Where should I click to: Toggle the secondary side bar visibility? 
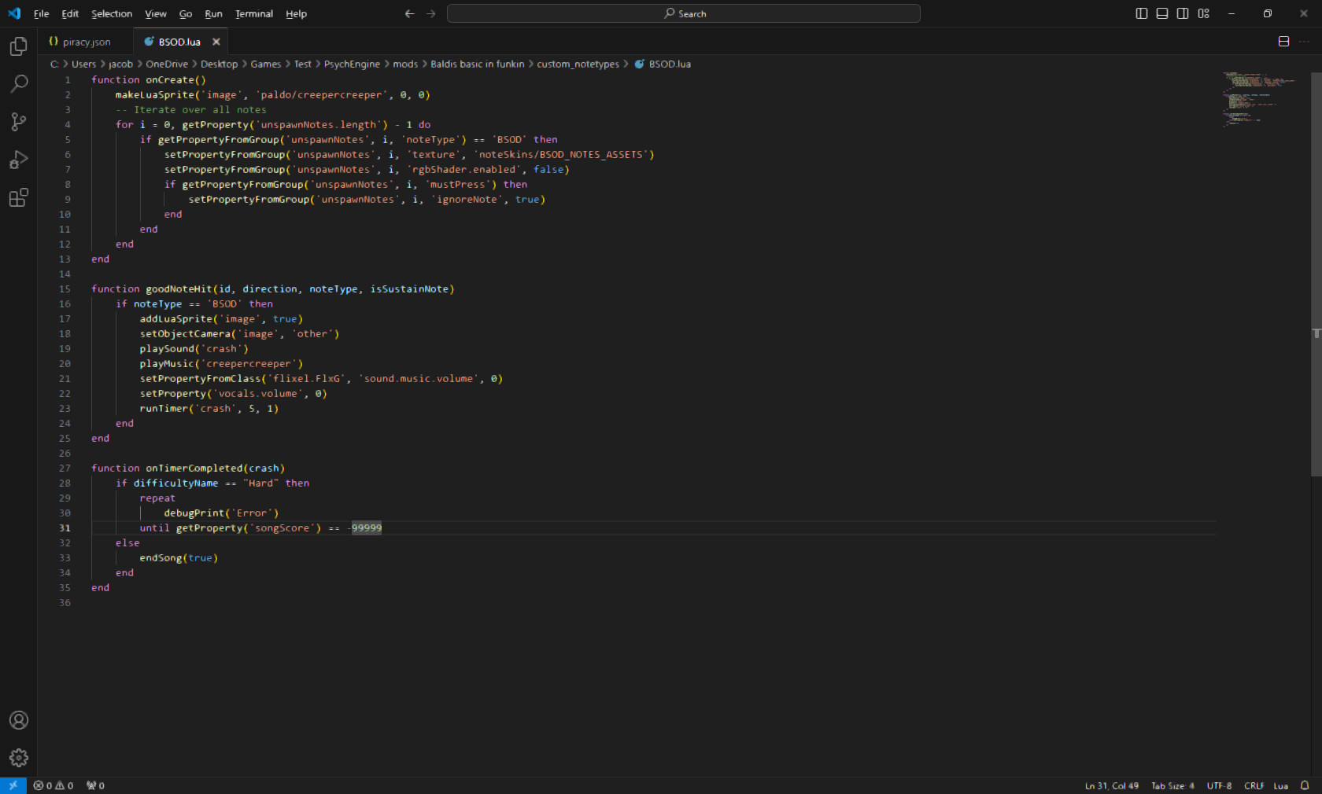1183,13
